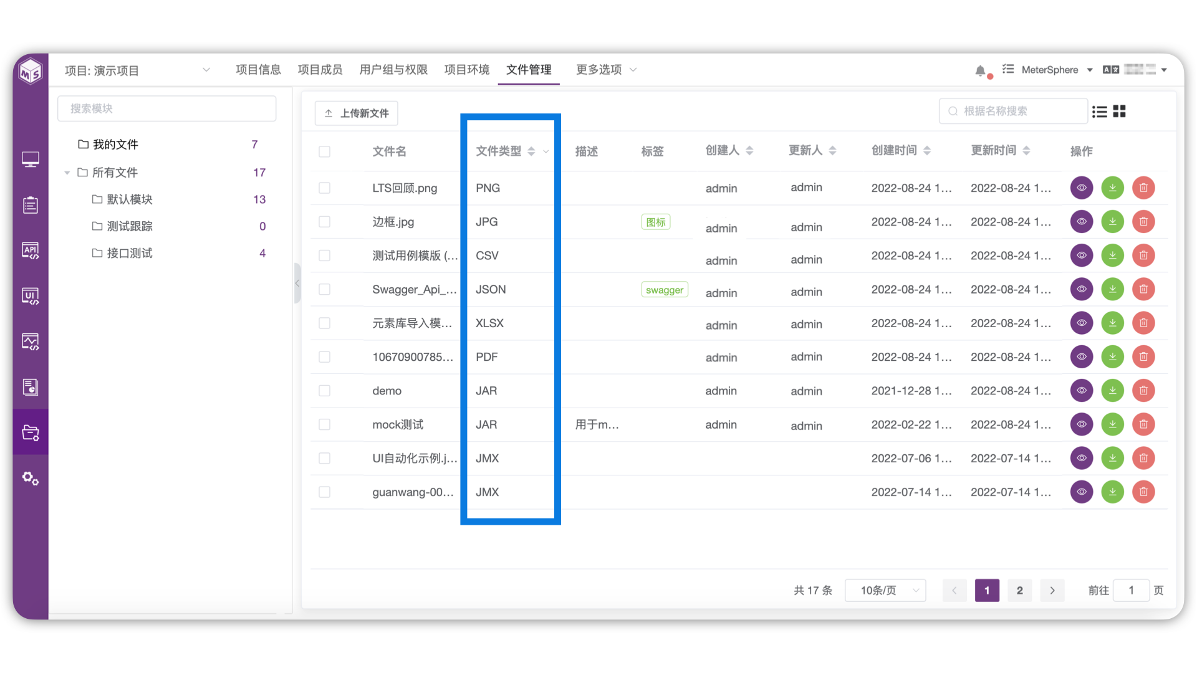1197x673 pixels.
Task: Open the API test sidebar icon
Action: tap(30, 251)
